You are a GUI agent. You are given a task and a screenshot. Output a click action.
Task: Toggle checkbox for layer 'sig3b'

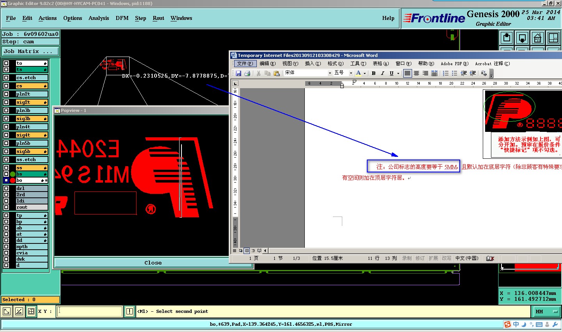tap(6, 119)
